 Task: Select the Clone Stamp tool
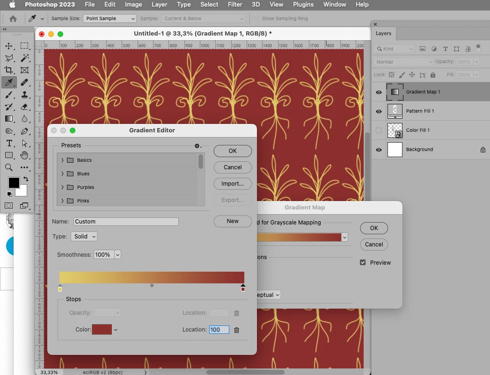(x=24, y=94)
